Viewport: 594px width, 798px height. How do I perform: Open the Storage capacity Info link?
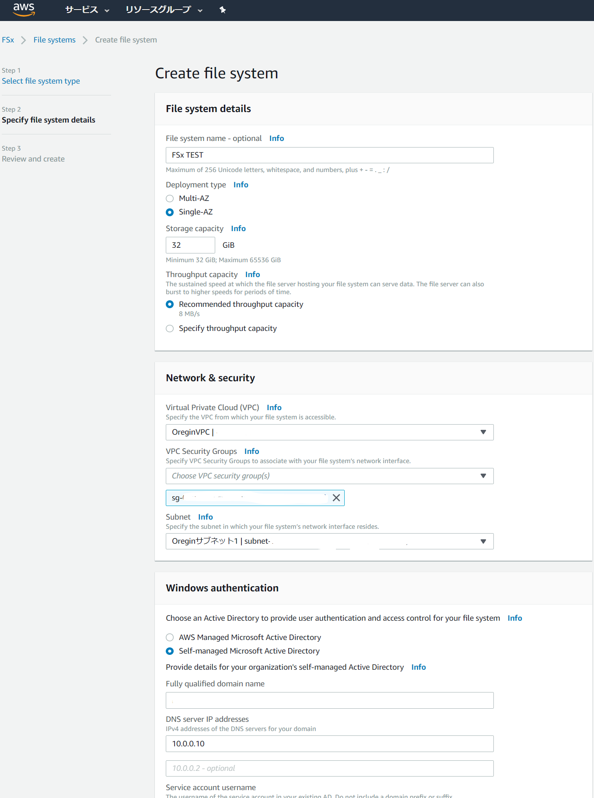(x=238, y=228)
